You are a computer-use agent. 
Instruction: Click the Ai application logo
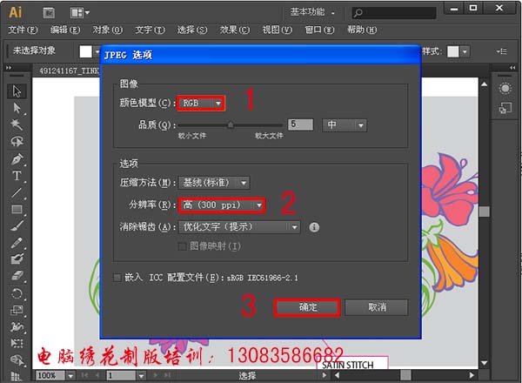(x=16, y=13)
